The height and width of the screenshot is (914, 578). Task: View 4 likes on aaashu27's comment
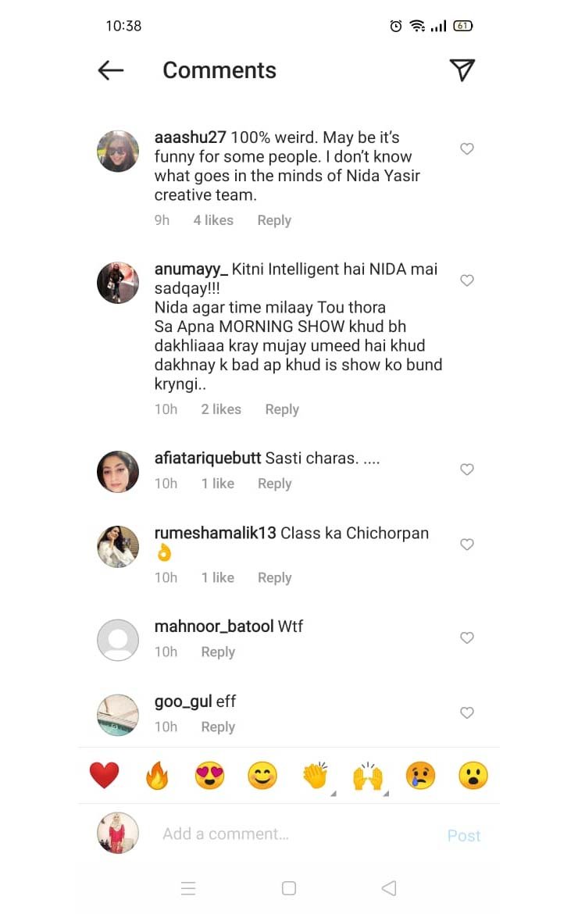tap(213, 220)
